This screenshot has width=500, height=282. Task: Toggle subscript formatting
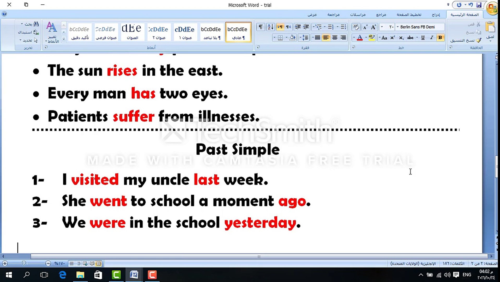[401, 38]
